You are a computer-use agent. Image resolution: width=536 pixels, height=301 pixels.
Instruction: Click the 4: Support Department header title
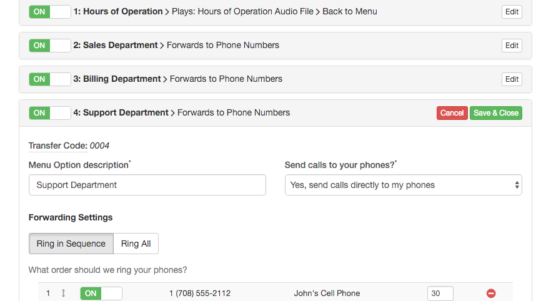point(121,113)
